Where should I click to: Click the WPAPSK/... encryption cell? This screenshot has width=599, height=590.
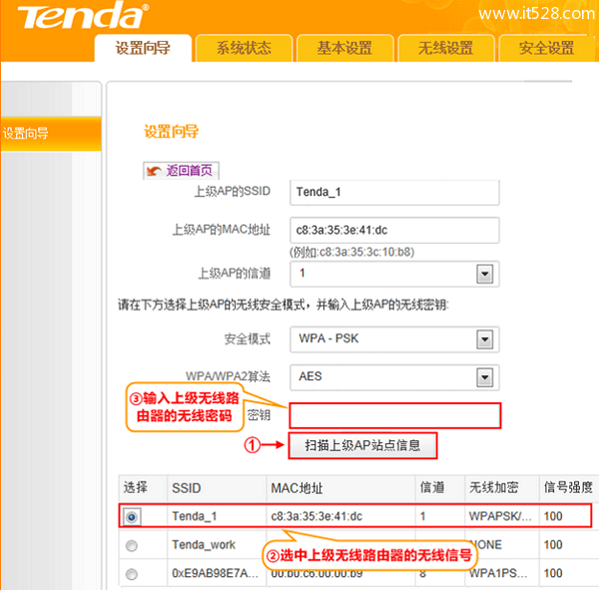500,516
